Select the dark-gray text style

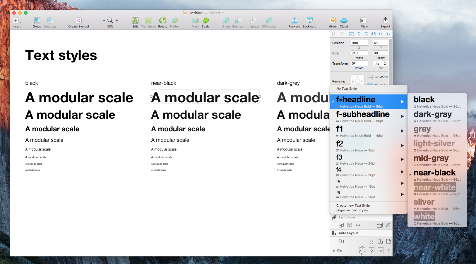437,116
